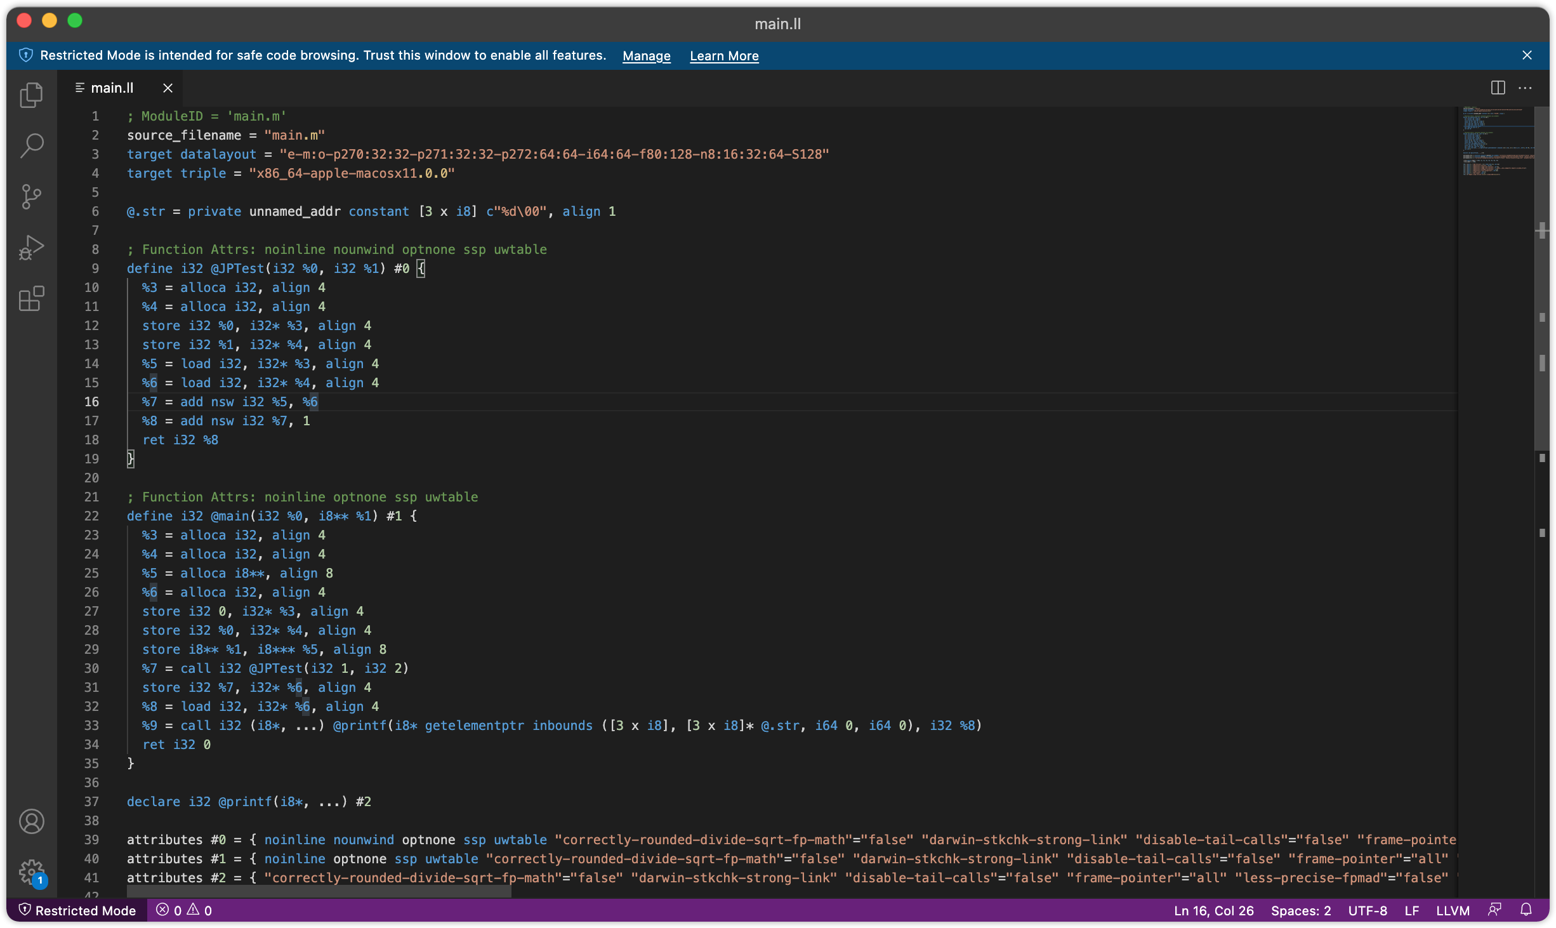Change indentation via Spaces: 2
The height and width of the screenshot is (928, 1556).
coord(1301,910)
